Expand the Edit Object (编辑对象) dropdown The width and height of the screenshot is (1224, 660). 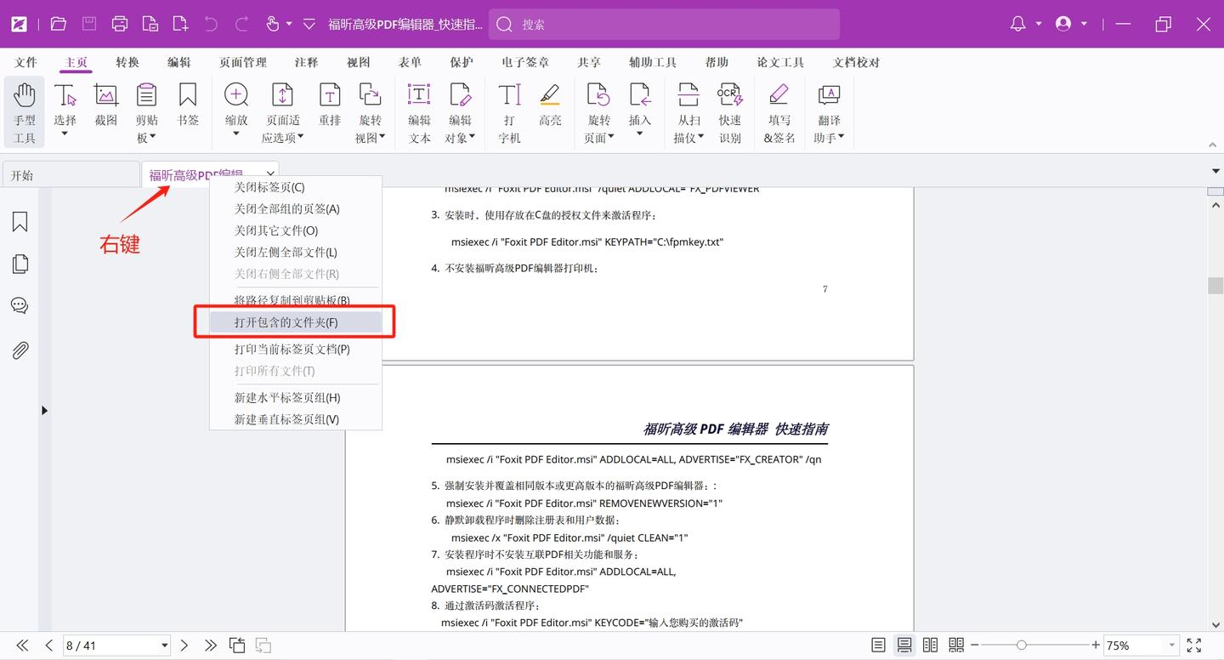point(472,138)
